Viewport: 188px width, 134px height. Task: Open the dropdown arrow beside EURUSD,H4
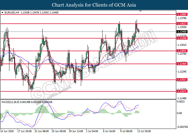tap(2, 13)
